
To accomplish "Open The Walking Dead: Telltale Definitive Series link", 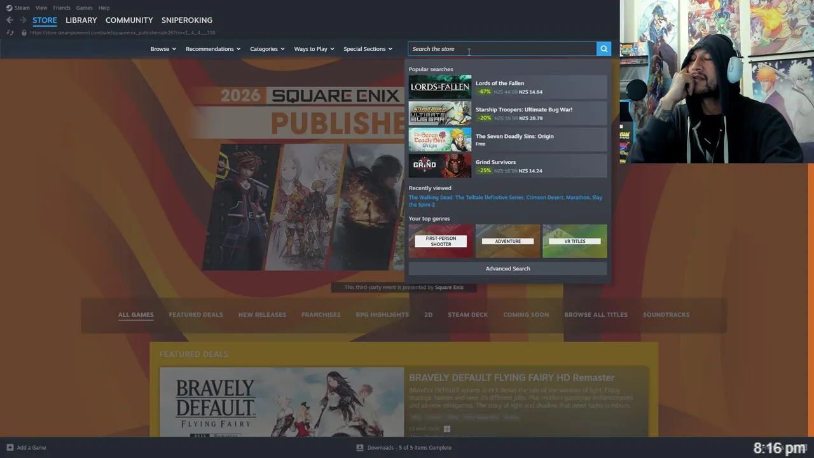I will point(466,197).
